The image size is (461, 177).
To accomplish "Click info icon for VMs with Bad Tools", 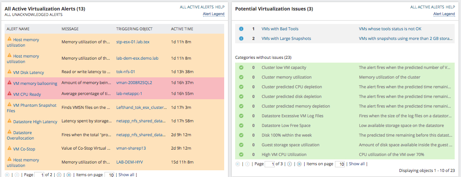I will (x=241, y=29).
